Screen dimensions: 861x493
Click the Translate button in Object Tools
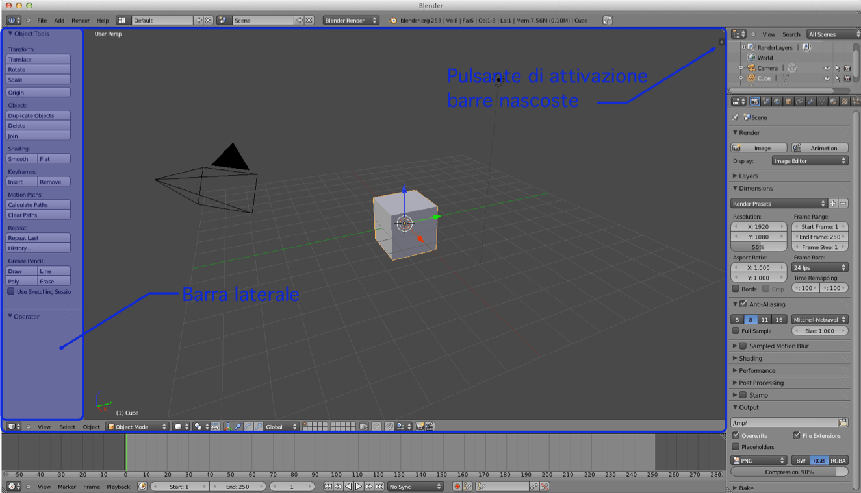pyautogui.click(x=37, y=59)
